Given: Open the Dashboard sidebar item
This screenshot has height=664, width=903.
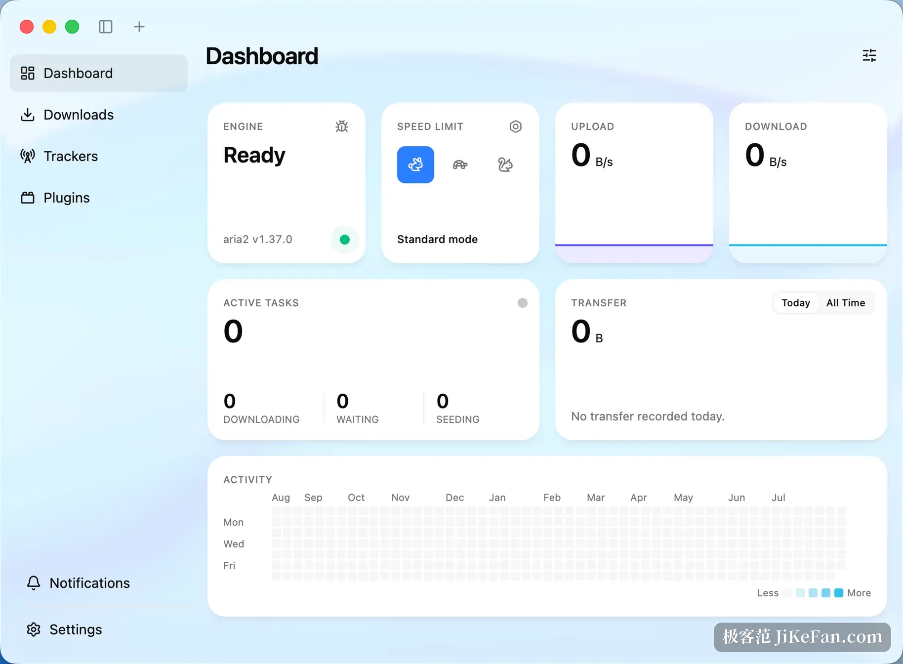Looking at the screenshot, I should click(x=99, y=73).
